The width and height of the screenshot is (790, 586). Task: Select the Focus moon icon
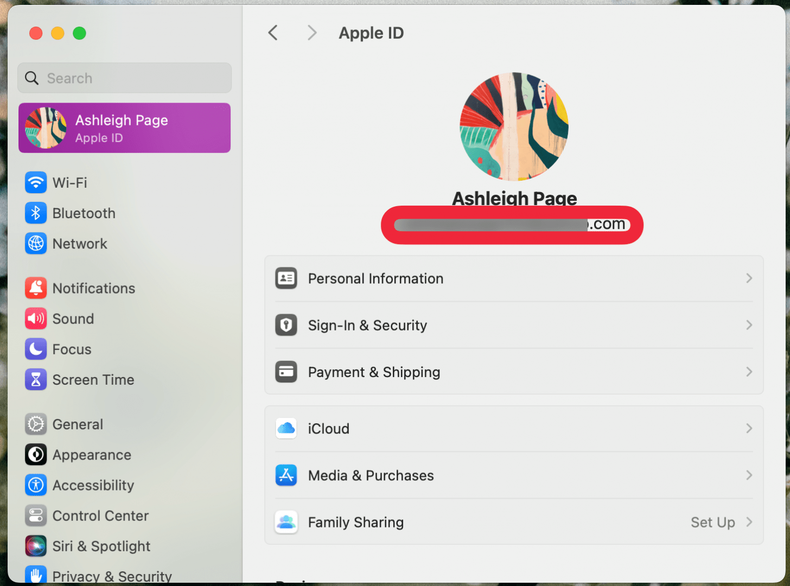36,349
